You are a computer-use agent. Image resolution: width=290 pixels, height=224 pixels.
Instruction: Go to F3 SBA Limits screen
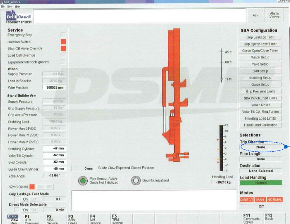point(78,219)
